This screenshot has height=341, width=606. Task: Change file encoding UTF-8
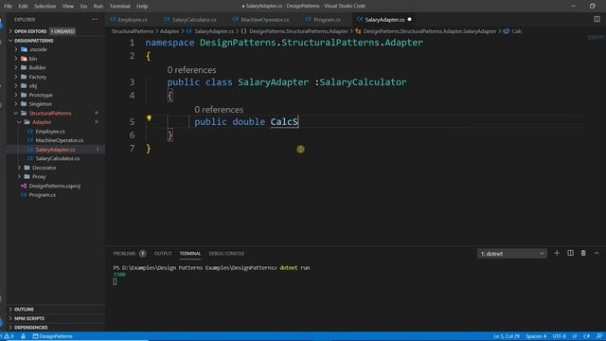[x=560, y=336]
